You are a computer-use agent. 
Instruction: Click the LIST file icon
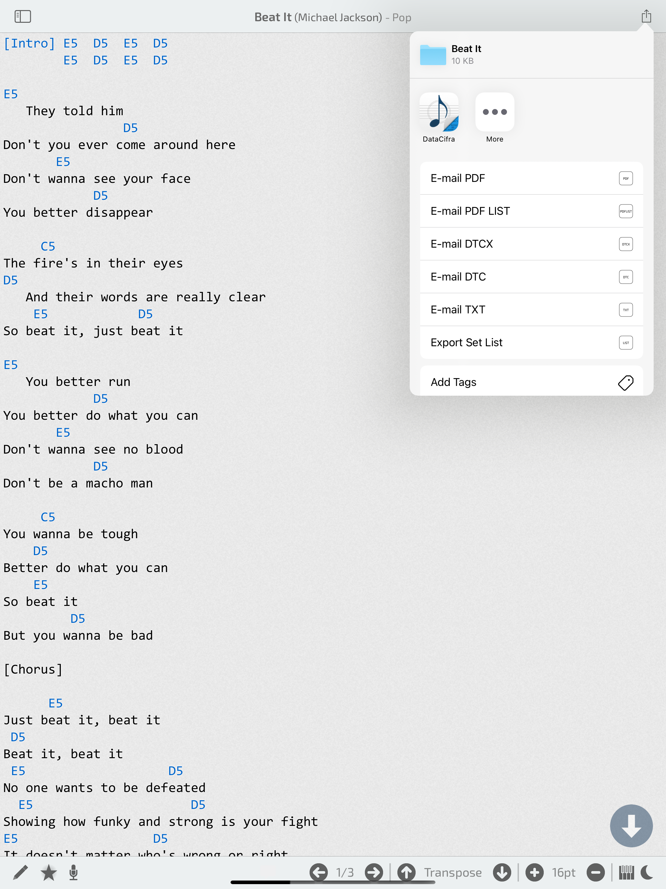click(625, 343)
